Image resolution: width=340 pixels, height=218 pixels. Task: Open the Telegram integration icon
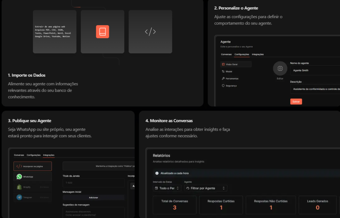tap(20, 198)
